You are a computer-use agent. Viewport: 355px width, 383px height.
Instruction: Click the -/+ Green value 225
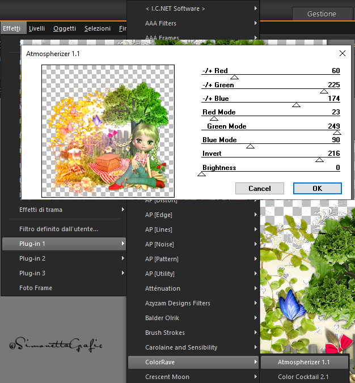click(333, 85)
